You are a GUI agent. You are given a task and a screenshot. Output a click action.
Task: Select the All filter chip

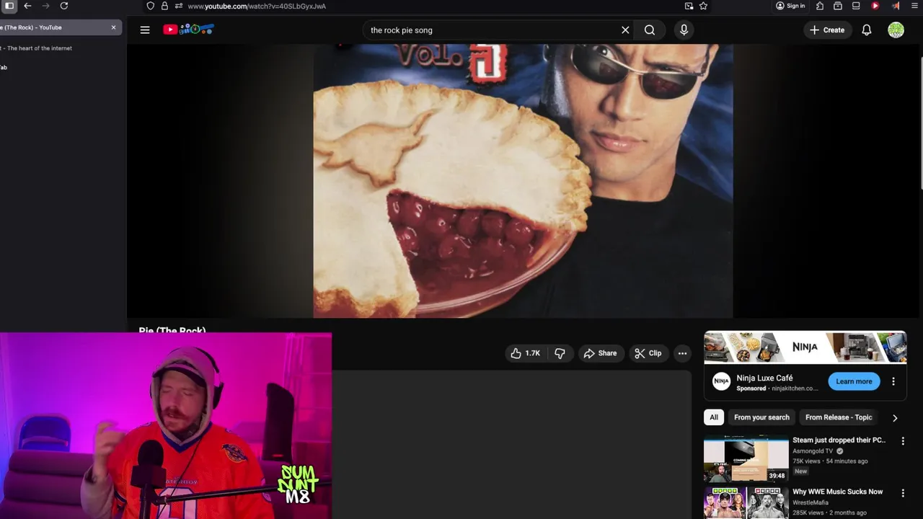pos(714,417)
